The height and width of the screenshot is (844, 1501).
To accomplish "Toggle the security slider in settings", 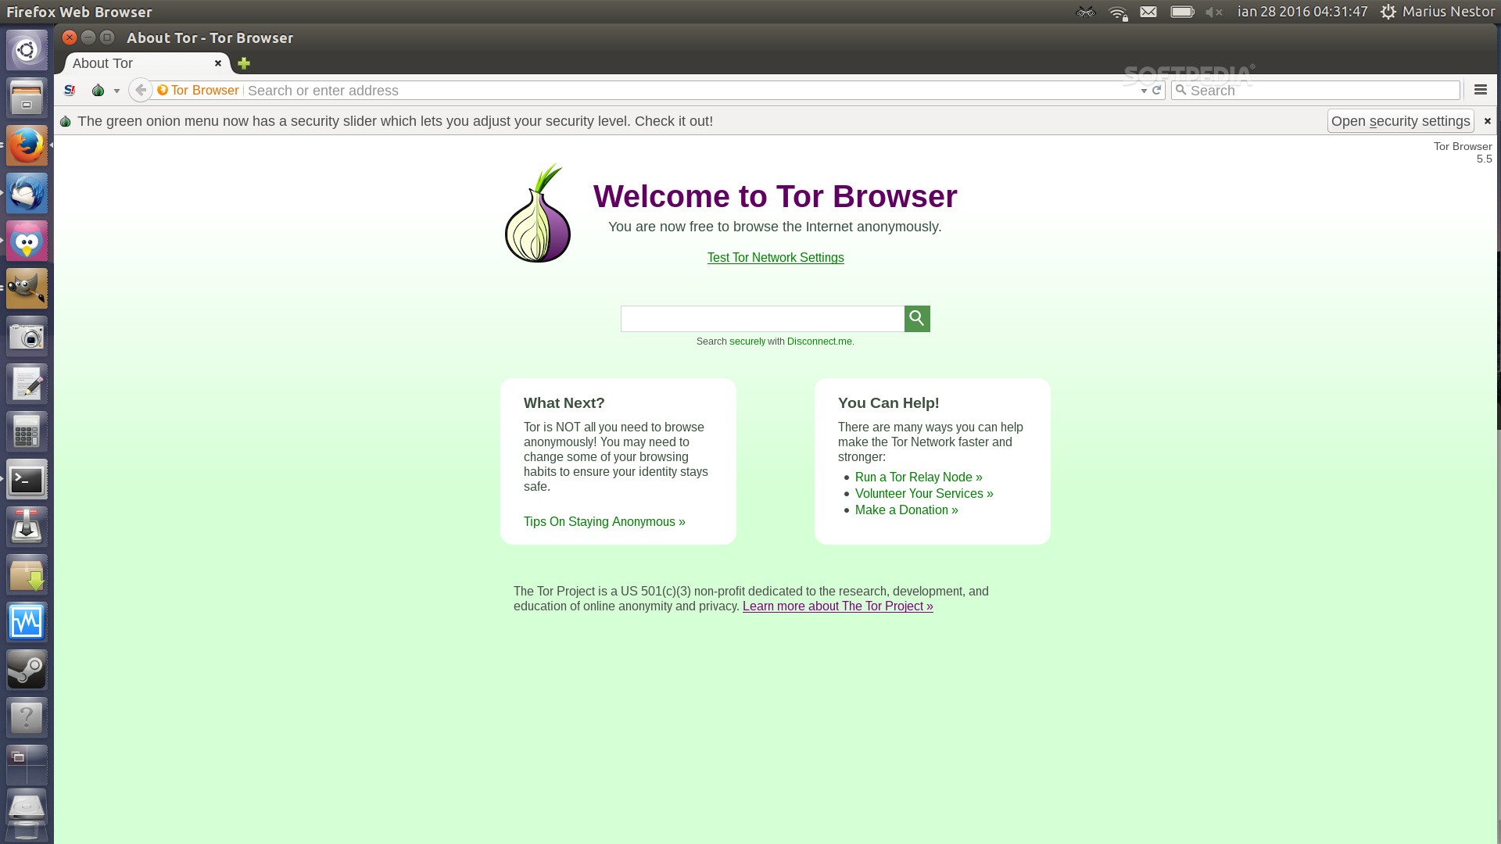I will 1399,120.
